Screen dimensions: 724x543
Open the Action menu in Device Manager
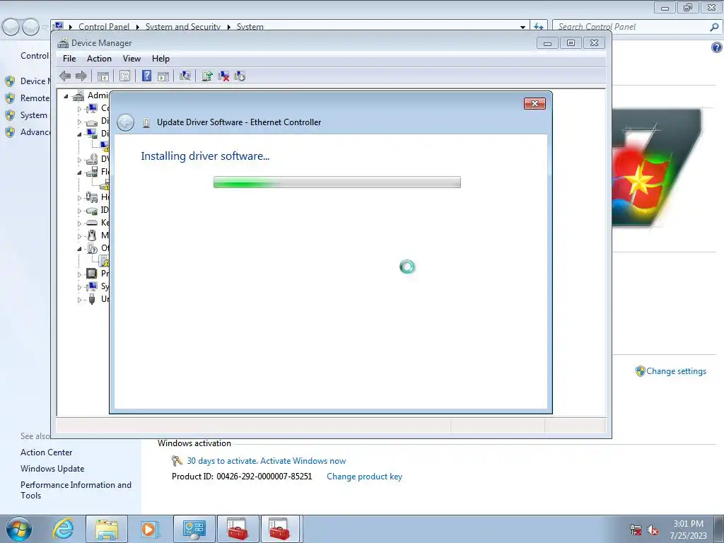tap(99, 59)
